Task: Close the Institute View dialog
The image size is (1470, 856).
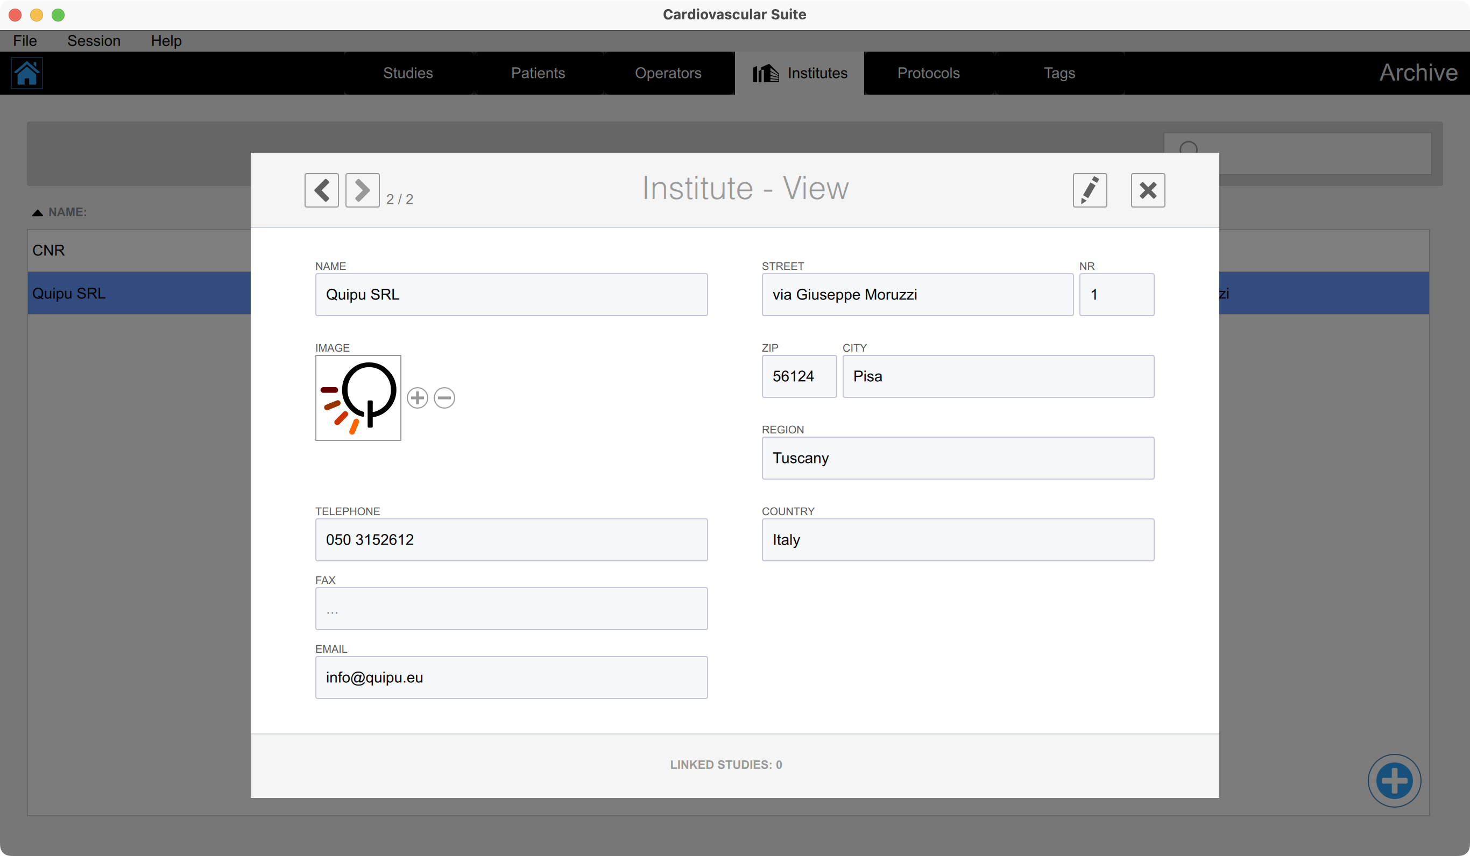Action: pos(1147,190)
